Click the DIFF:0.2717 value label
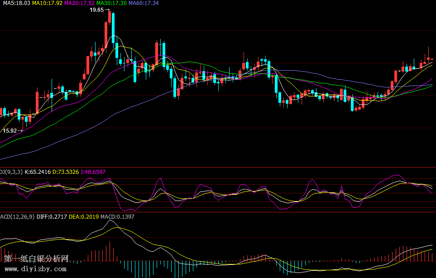 pyautogui.click(x=50, y=217)
